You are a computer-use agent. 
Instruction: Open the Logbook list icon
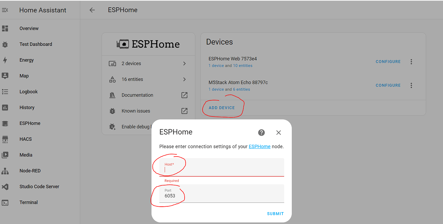point(5,92)
